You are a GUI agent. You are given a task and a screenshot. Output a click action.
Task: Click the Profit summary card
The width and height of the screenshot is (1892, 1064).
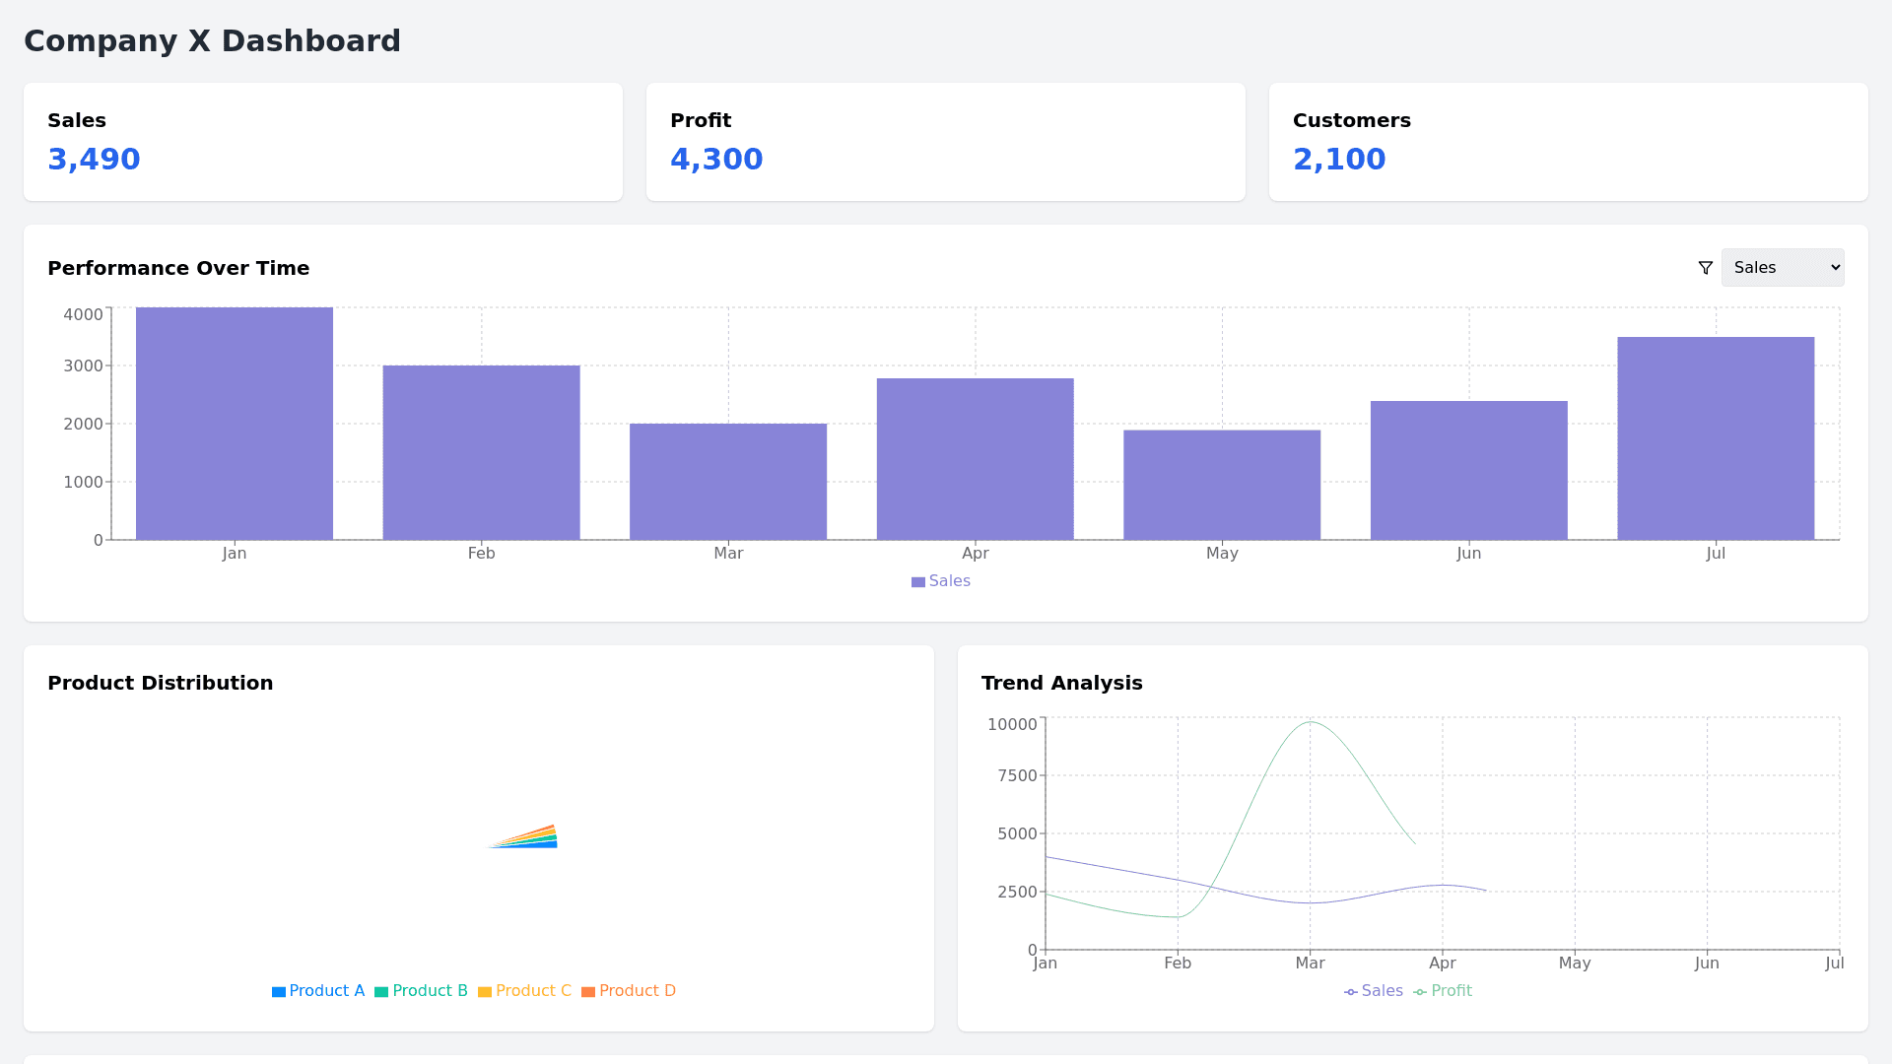pos(946,142)
